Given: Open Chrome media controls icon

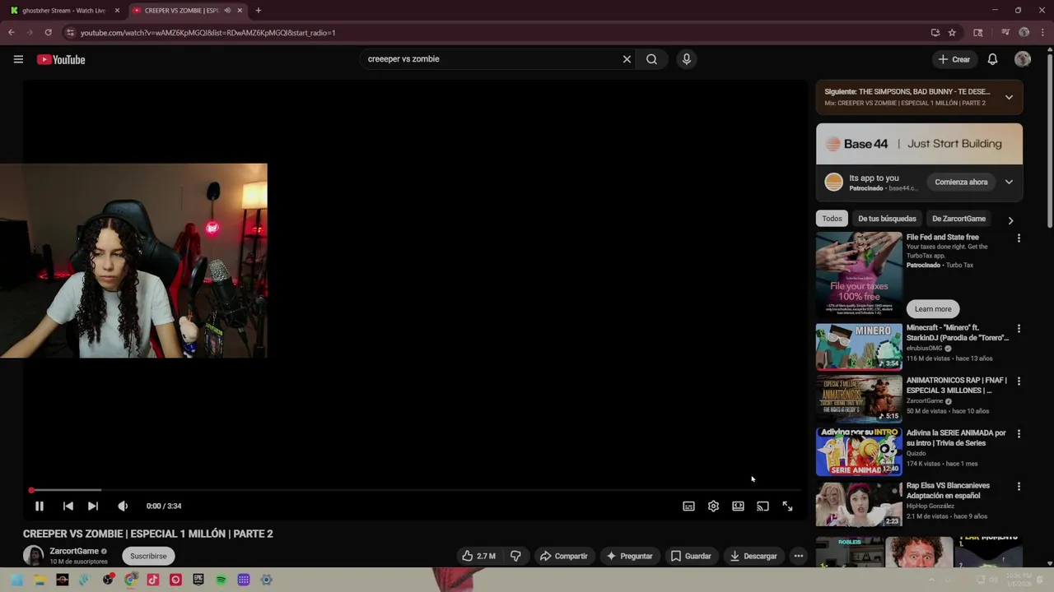Looking at the screenshot, I should point(1005,33).
